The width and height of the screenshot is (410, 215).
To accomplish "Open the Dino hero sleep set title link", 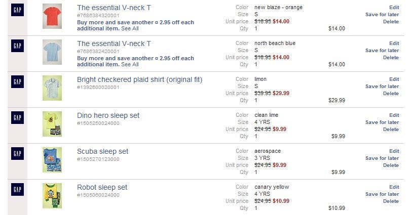I will 108,116.
